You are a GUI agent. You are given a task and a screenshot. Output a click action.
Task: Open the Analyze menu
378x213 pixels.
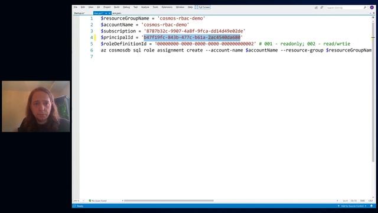coord(145,7)
